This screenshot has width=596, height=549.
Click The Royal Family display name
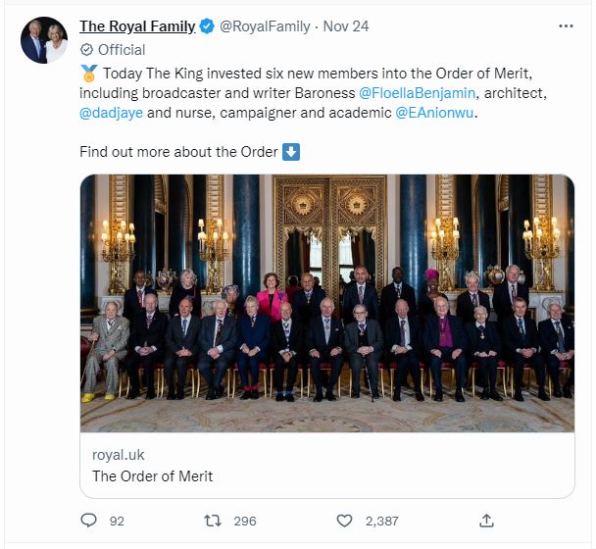pos(137,26)
